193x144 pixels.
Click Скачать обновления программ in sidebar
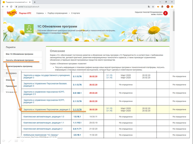[x=20, y=60]
